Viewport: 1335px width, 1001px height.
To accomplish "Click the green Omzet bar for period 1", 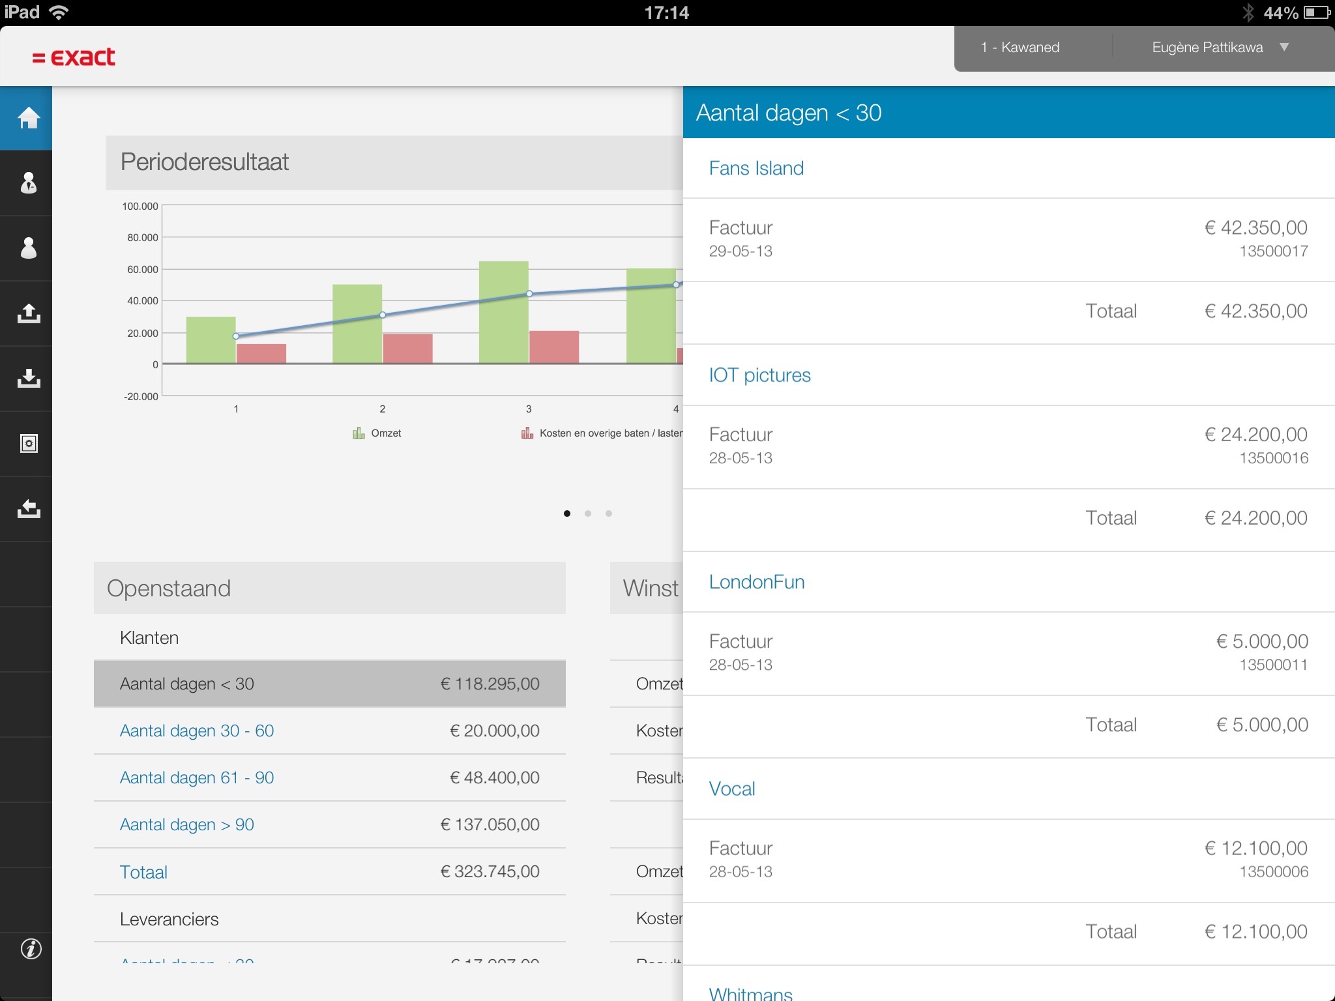I will [211, 340].
